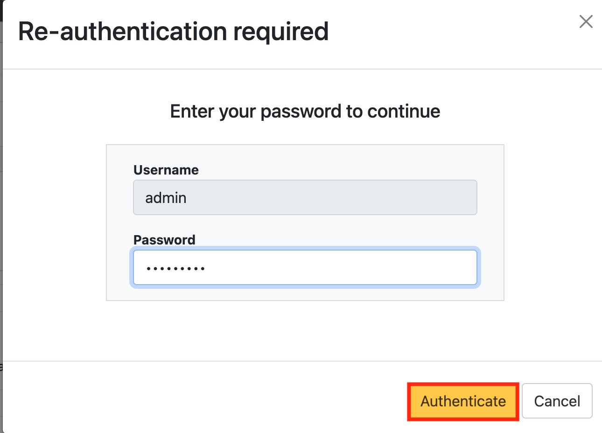602x433 pixels.
Task: Click the masked password dots
Action: coord(175,268)
